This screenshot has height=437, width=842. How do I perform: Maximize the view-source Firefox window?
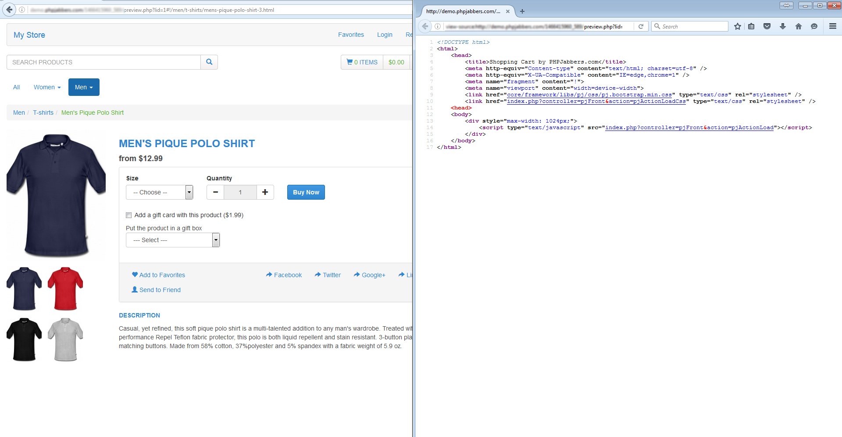(819, 6)
